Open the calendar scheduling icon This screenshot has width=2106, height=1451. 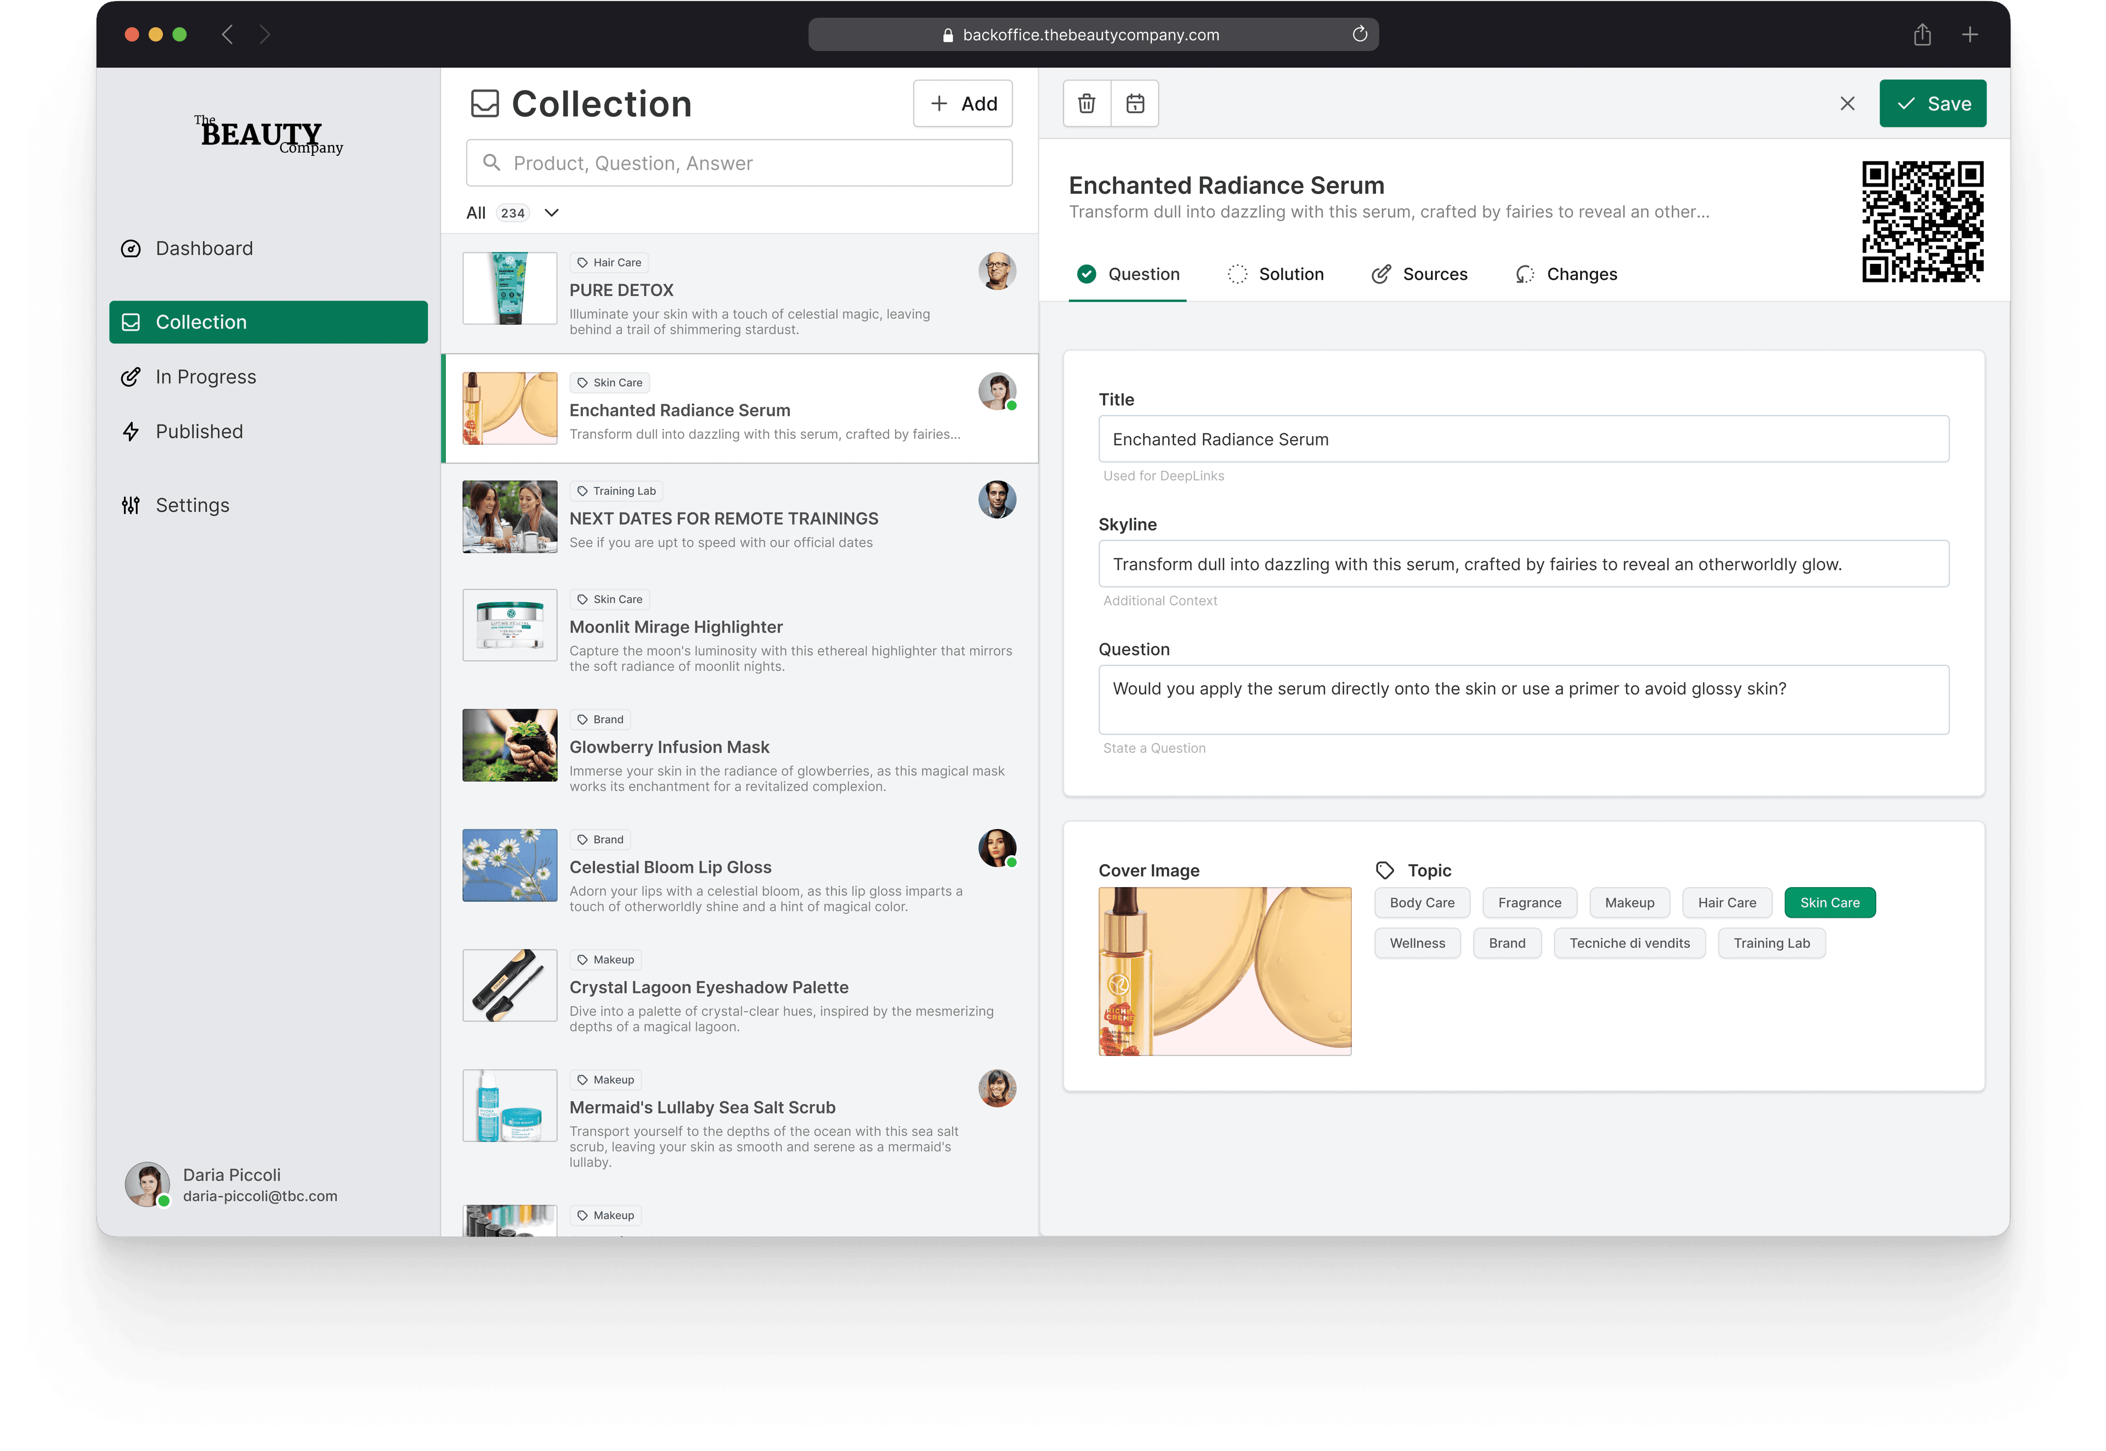(1134, 103)
